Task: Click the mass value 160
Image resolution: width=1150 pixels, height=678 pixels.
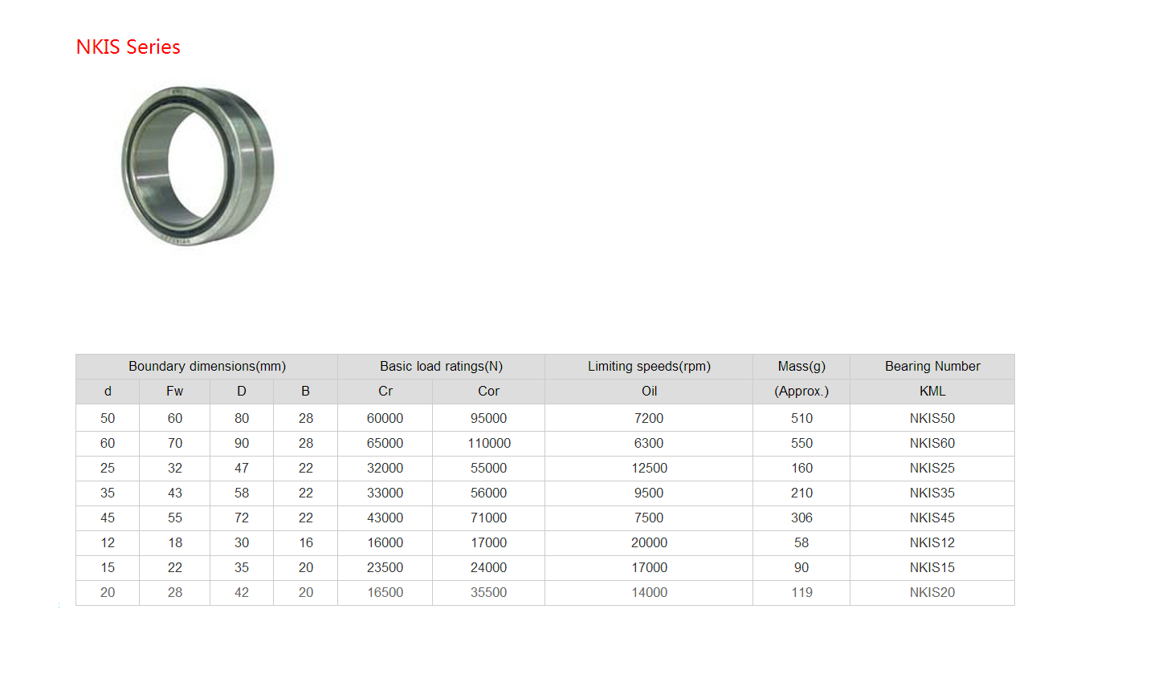Action: click(x=801, y=469)
